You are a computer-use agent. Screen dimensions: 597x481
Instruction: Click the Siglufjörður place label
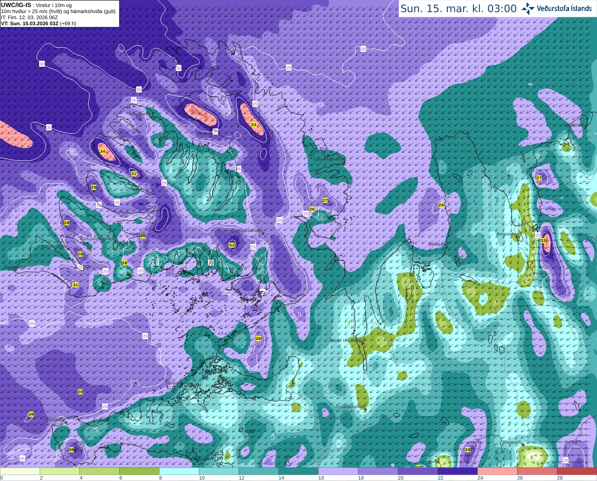(573, 125)
